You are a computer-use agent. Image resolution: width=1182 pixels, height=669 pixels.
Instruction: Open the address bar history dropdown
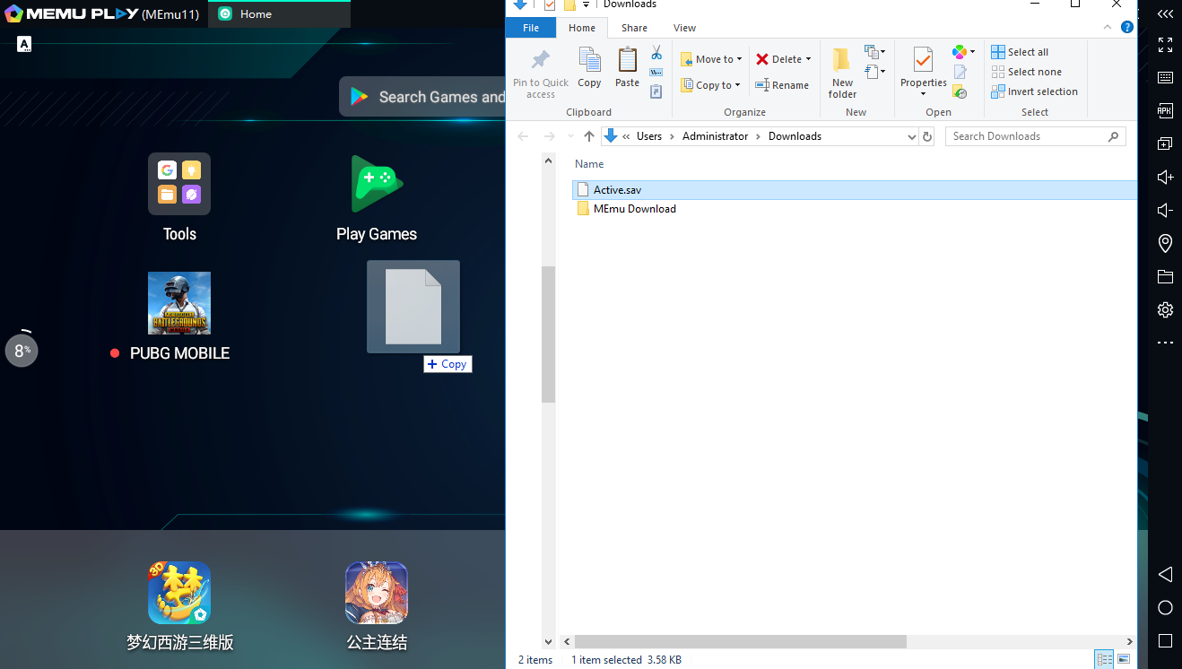coord(911,136)
